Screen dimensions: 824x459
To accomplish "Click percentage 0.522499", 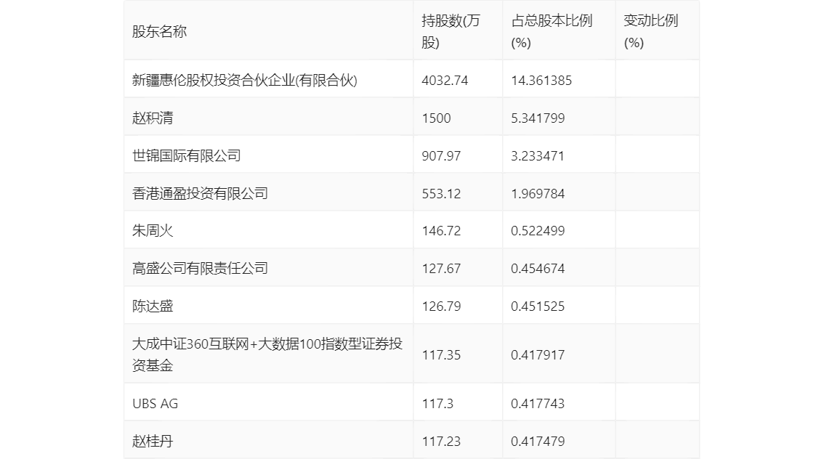I will pyautogui.click(x=538, y=230).
